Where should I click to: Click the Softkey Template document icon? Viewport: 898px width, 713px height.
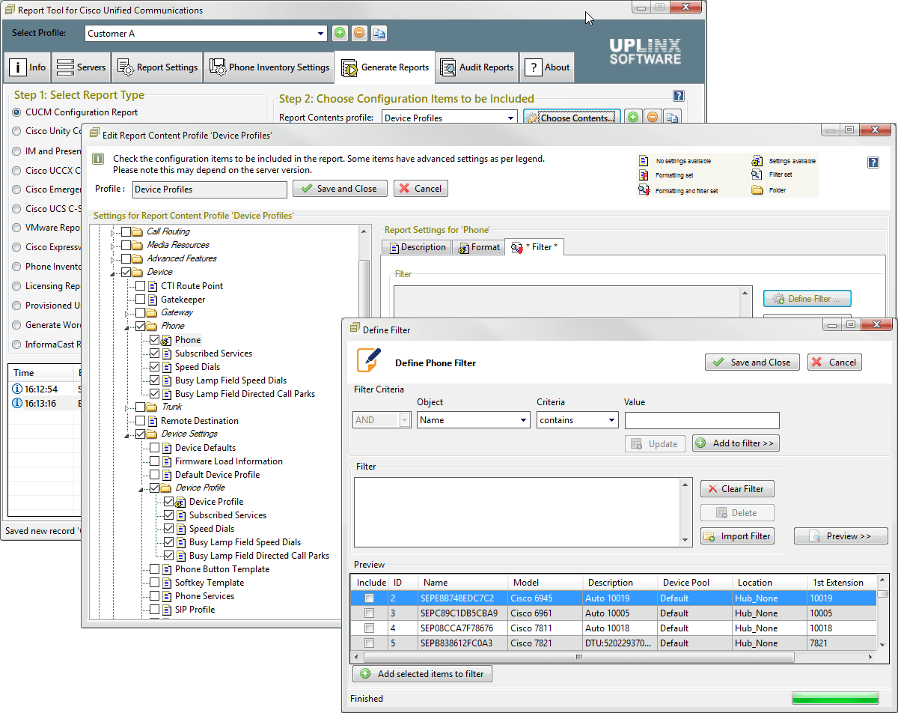[168, 583]
